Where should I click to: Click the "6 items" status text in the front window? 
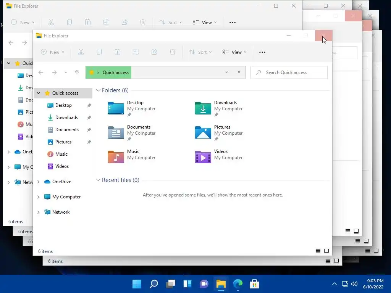coord(45,251)
